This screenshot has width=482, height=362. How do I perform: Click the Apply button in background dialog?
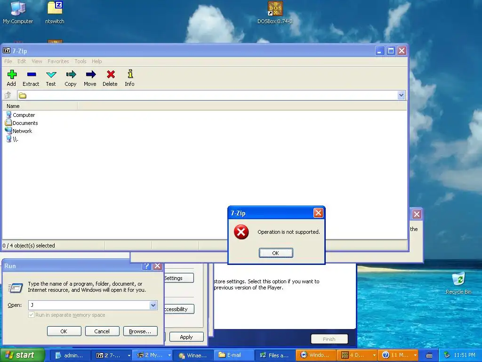click(x=186, y=337)
